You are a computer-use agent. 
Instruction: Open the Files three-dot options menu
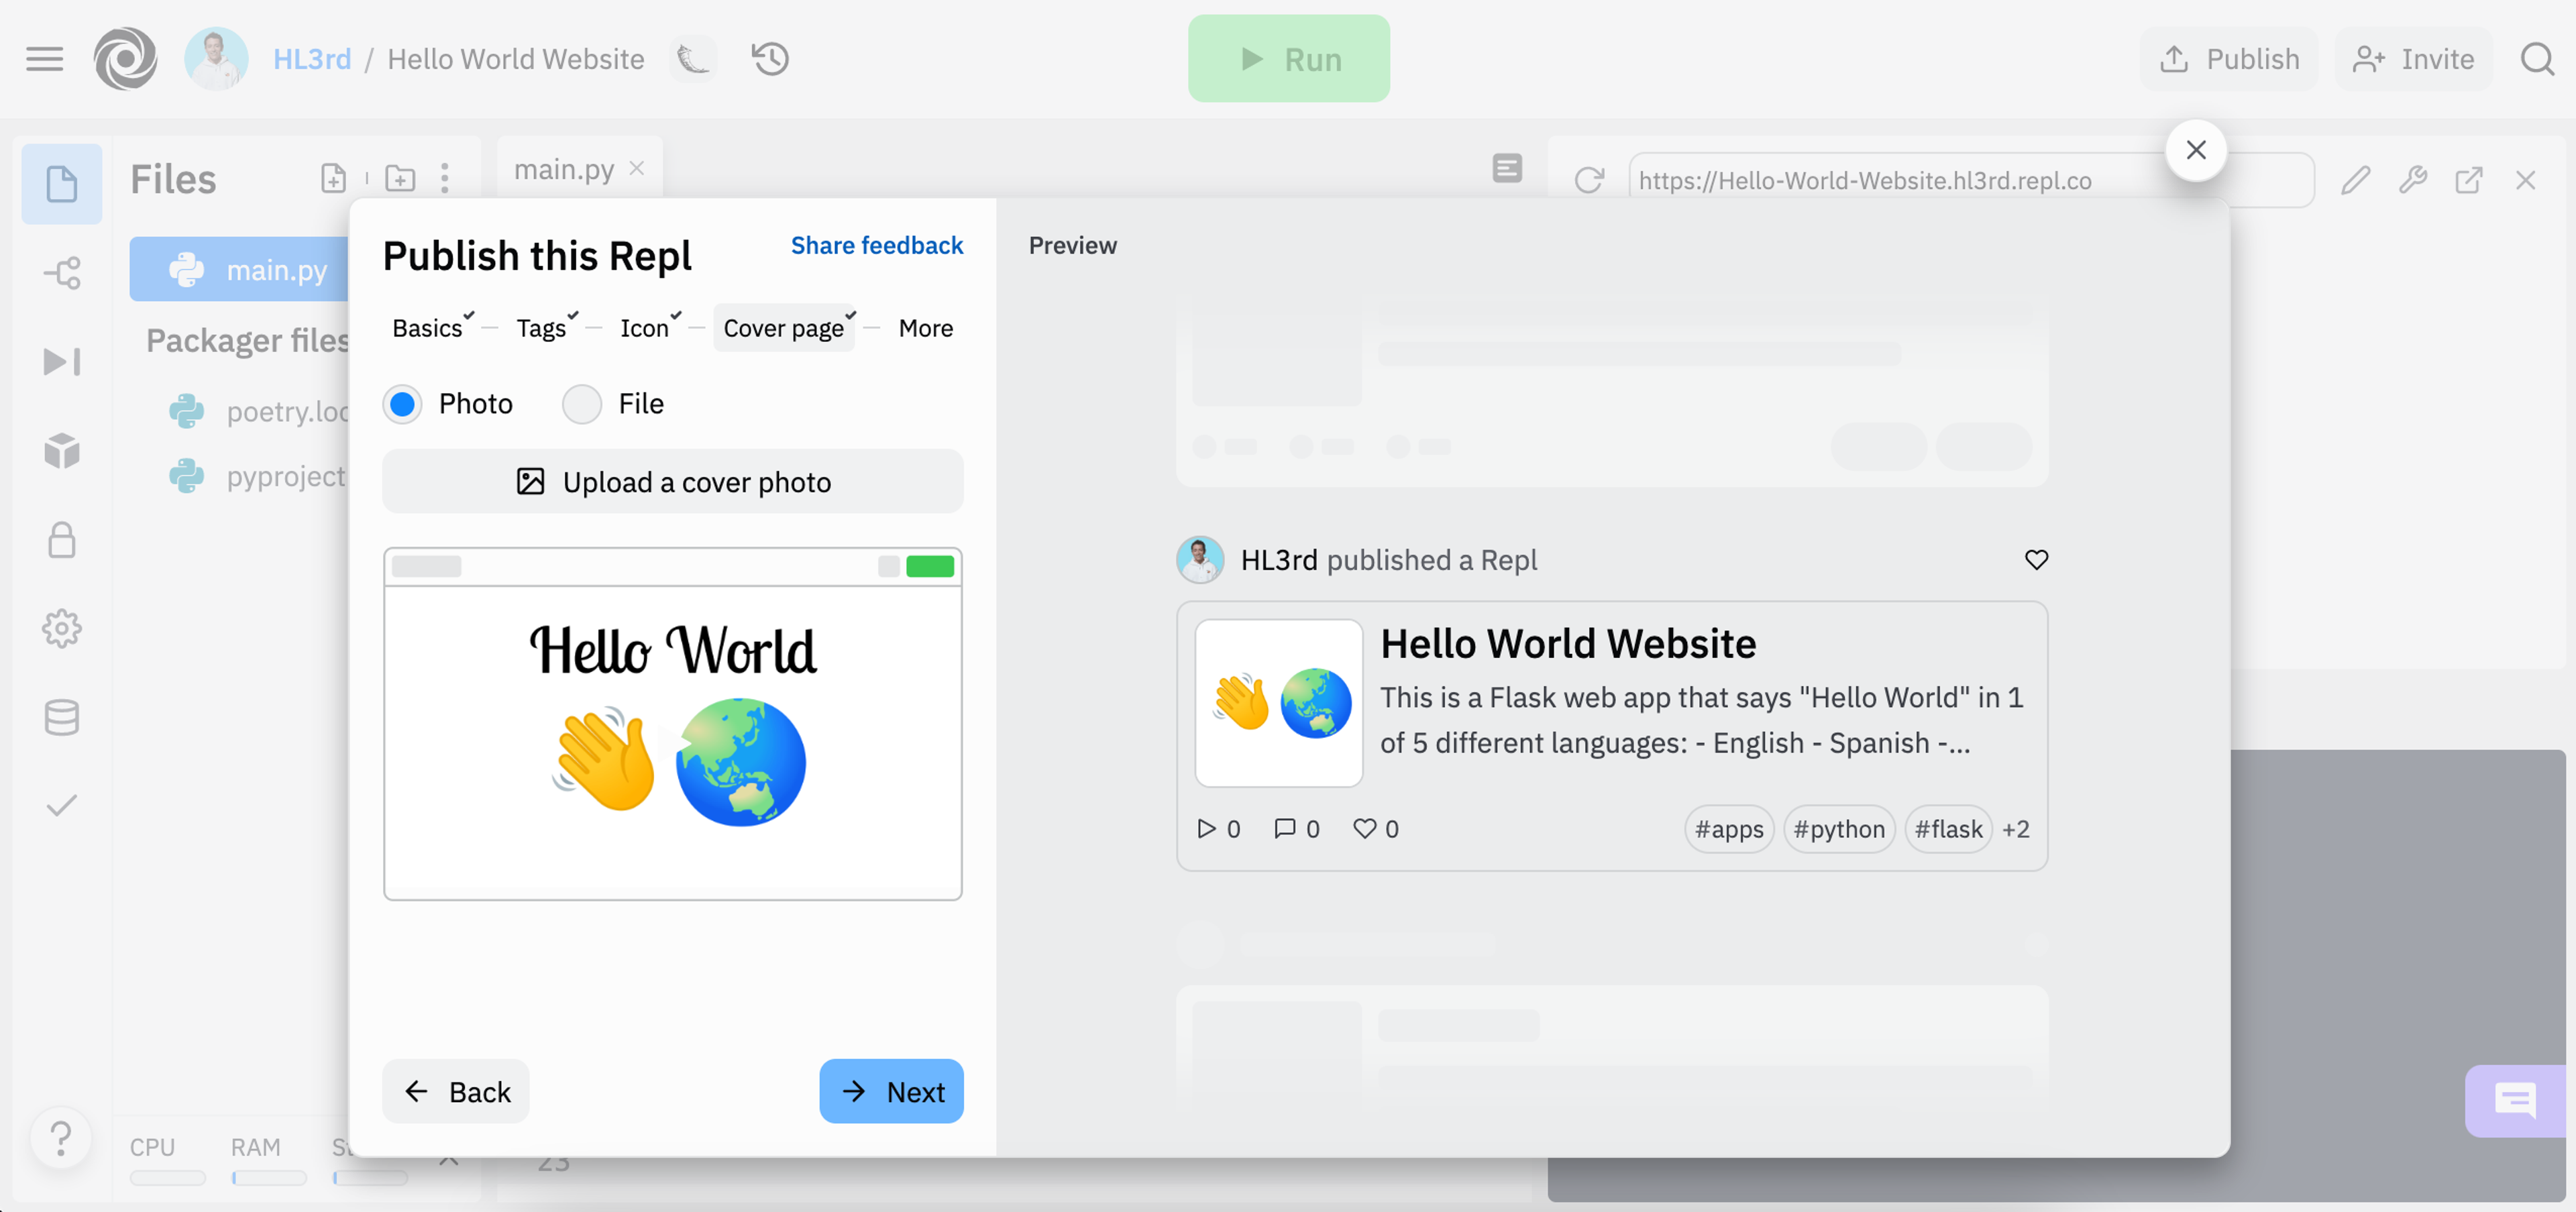[x=445, y=179]
